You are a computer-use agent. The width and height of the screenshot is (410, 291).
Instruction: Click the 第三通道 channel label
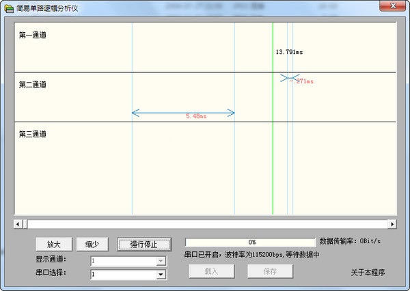click(x=32, y=134)
